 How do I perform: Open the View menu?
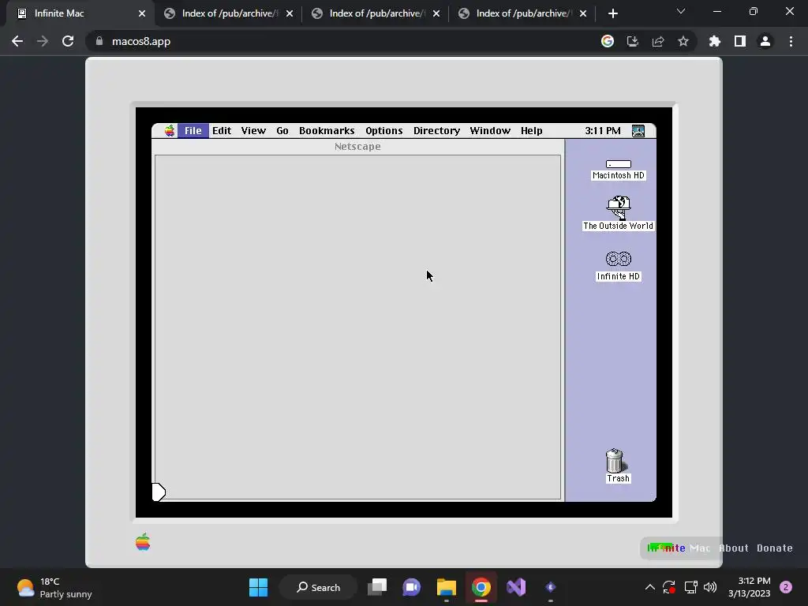click(253, 131)
